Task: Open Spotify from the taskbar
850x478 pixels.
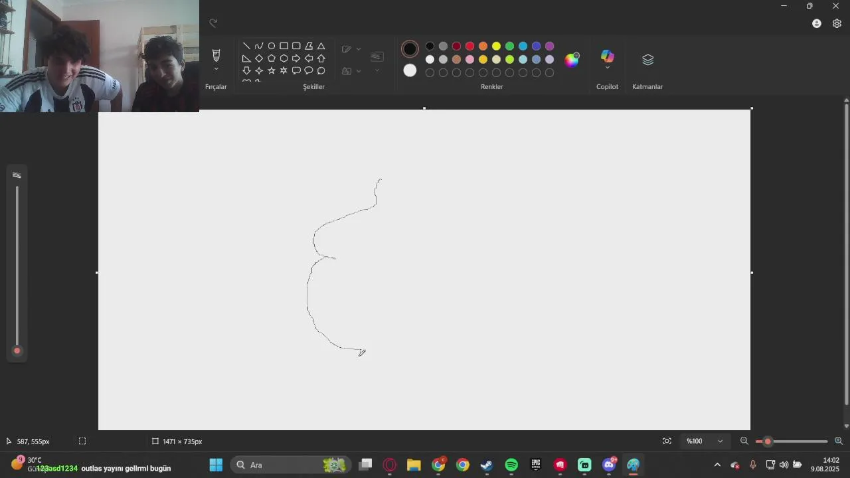Action: pyautogui.click(x=511, y=465)
